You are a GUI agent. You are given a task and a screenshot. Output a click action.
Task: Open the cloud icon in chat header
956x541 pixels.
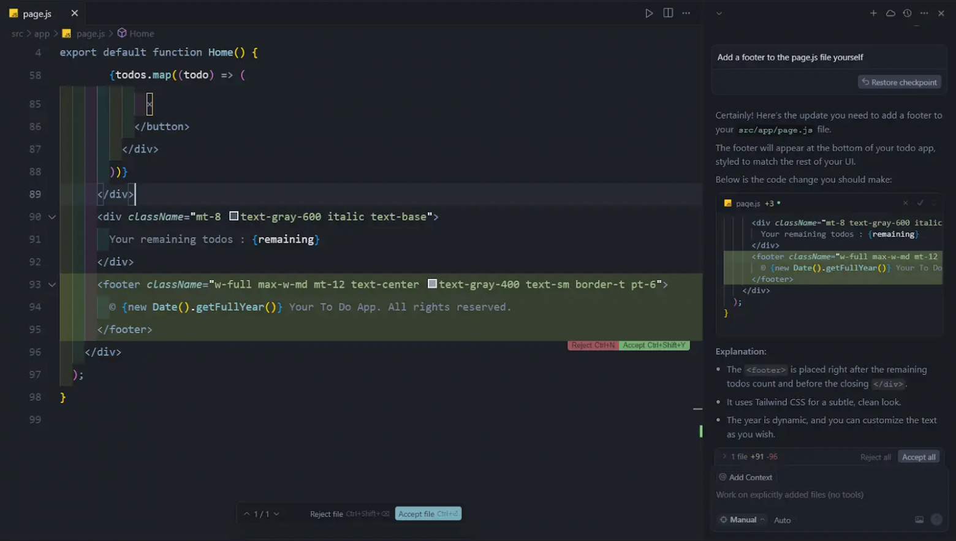[890, 13]
